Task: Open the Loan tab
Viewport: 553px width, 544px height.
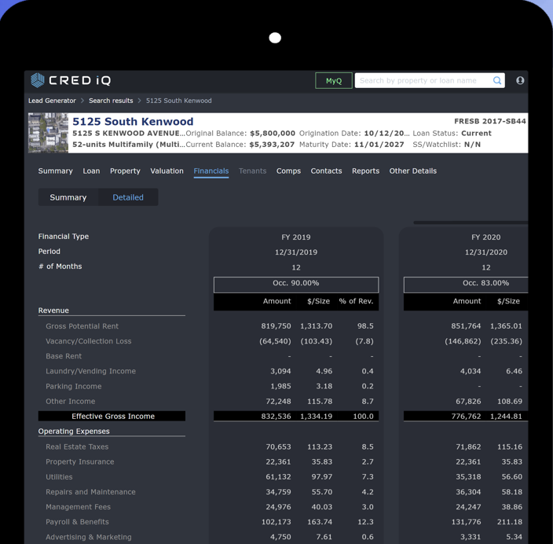Action: click(91, 171)
